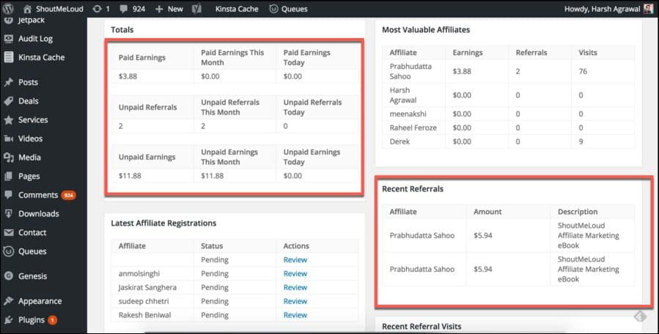Click the Plugins plug icon
Viewport: 659px width, 334px height.
pos(8,320)
